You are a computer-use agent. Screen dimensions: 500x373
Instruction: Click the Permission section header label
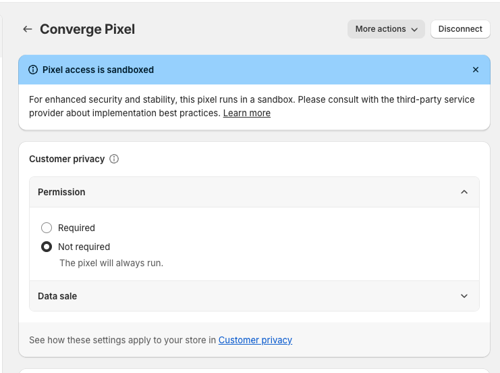pyautogui.click(x=61, y=192)
